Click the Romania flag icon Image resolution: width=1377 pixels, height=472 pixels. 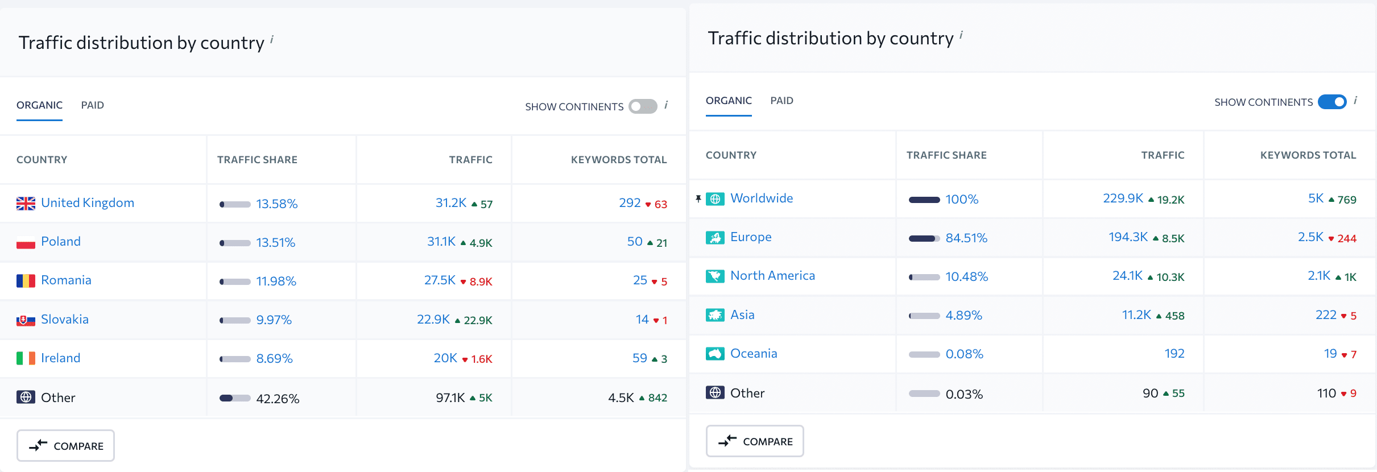click(x=26, y=281)
